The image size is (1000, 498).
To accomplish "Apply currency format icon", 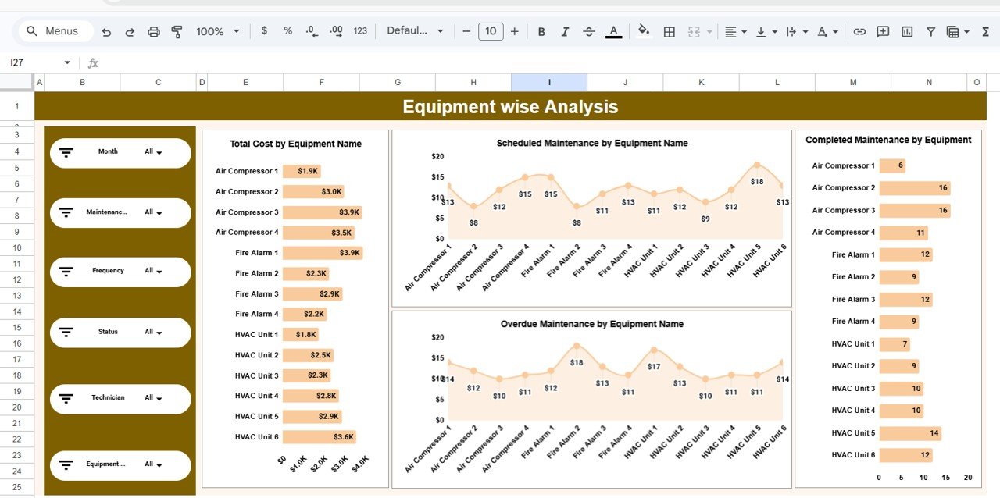I will 265,31.
